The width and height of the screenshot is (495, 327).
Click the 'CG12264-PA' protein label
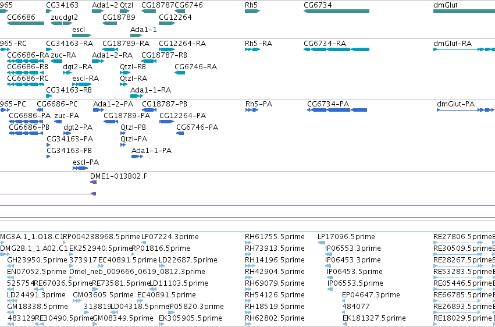click(x=183, y=116)
